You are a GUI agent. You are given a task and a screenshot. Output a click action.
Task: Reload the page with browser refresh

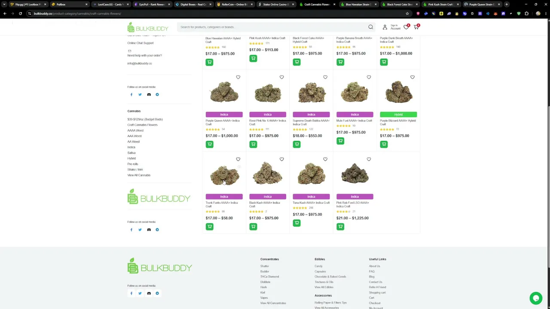point(20,13)
